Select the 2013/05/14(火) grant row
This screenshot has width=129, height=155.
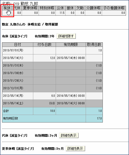tap(52, 58)
